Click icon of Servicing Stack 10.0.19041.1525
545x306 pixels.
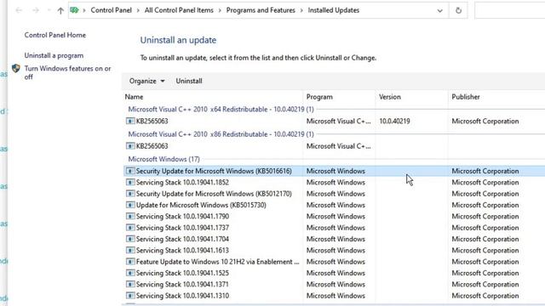(x=130, y=273)
